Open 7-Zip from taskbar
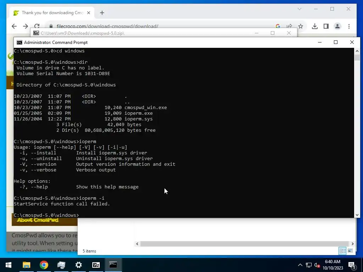This screenshot has width=363, height=272. coord(96,265)
